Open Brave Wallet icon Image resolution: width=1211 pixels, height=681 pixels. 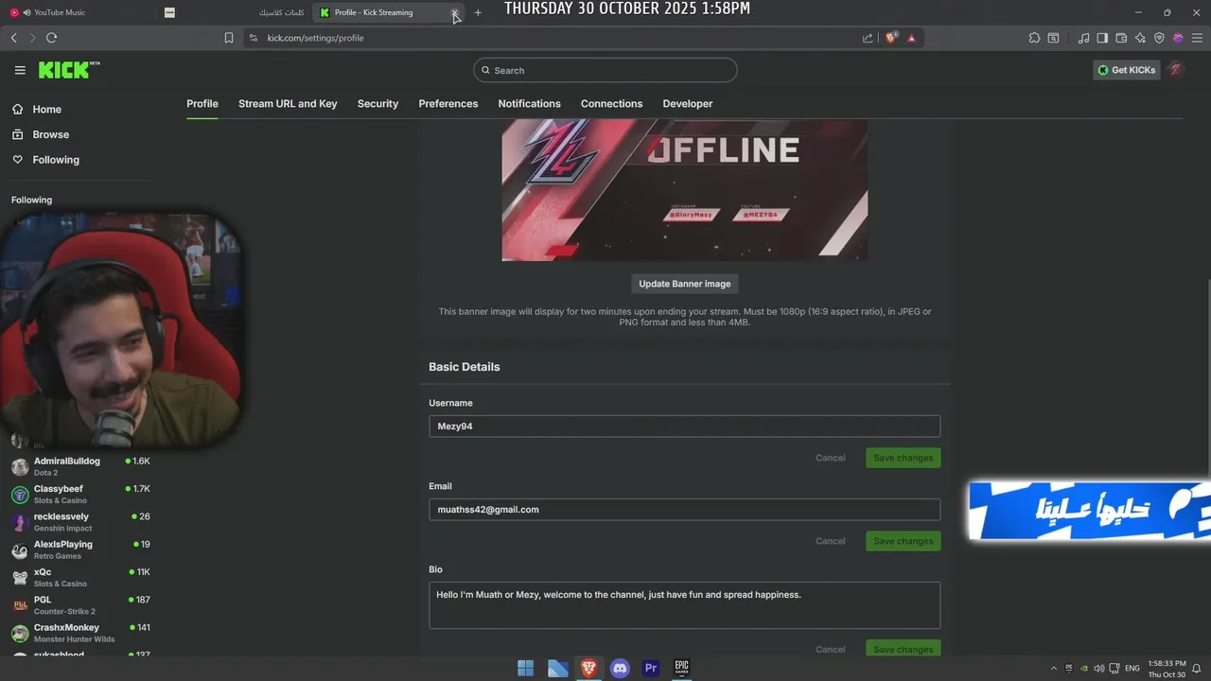point(1121,38)
